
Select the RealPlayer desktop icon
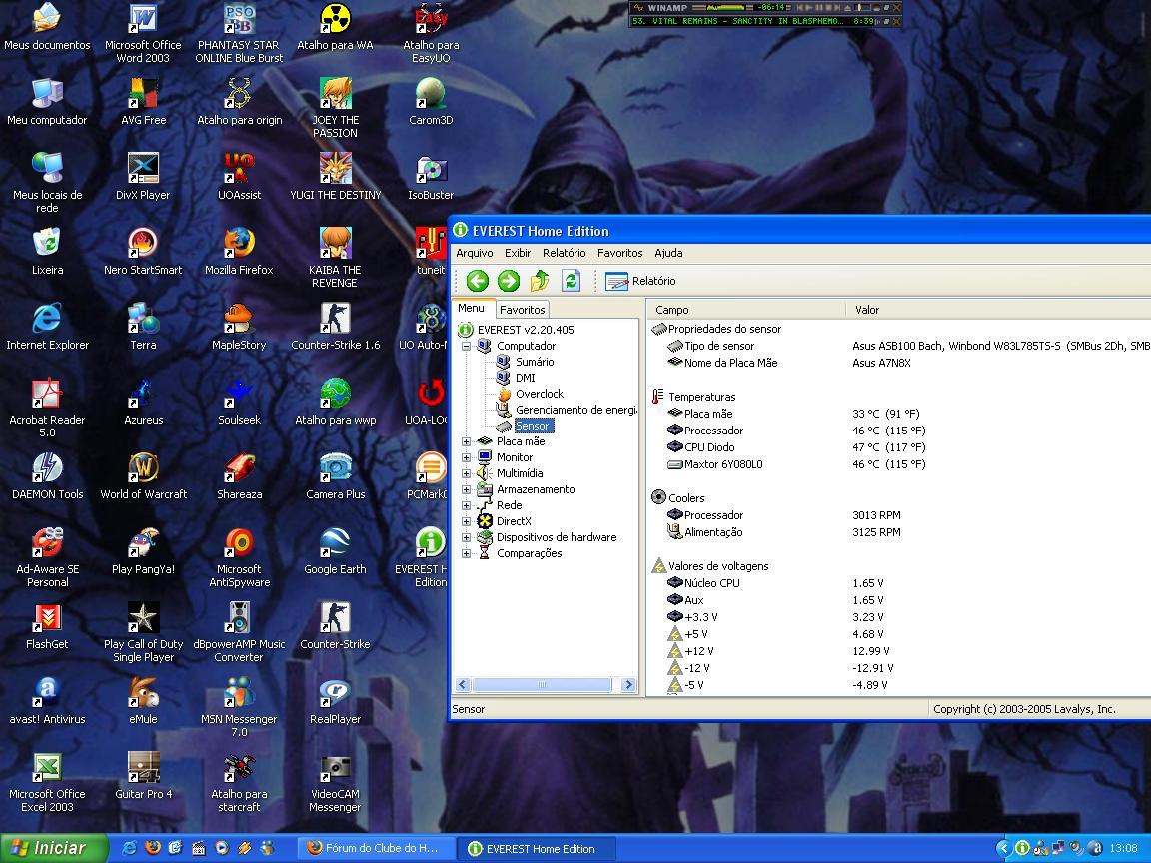335,701
